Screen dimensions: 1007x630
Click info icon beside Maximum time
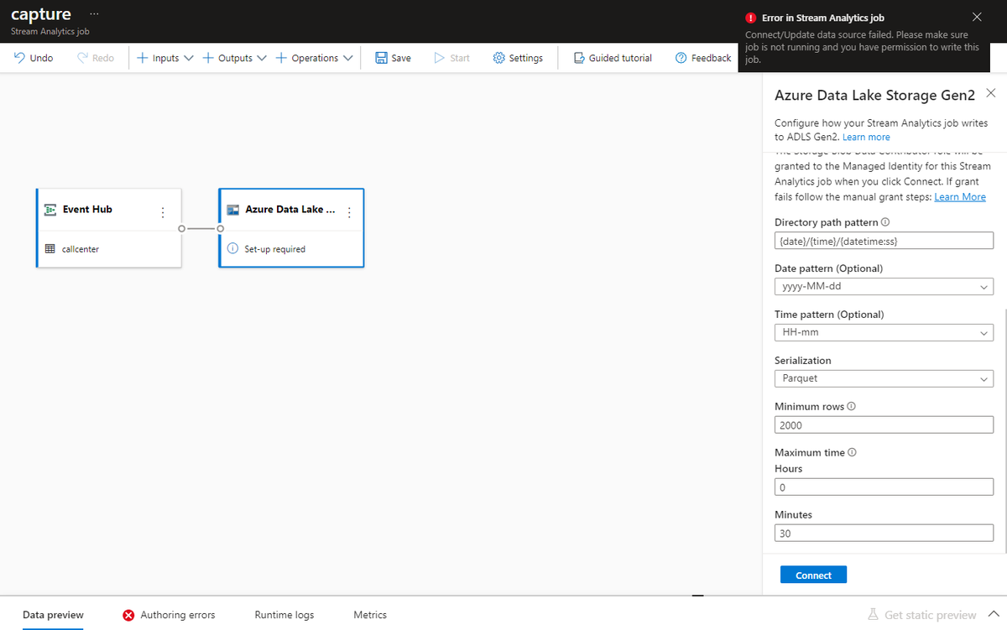click(x=853, y=452)
